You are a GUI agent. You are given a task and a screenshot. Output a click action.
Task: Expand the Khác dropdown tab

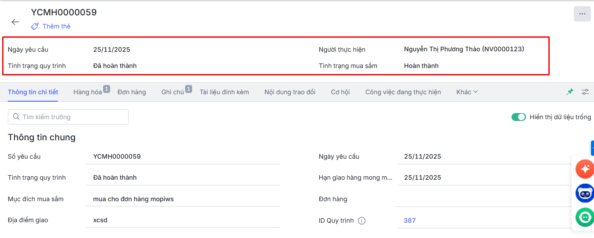tap(467, 92)
